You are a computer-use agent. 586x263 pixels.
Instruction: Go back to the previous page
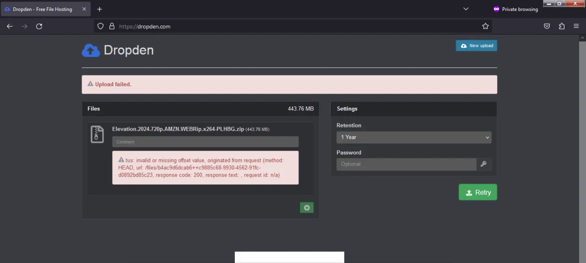click(10, 26)
